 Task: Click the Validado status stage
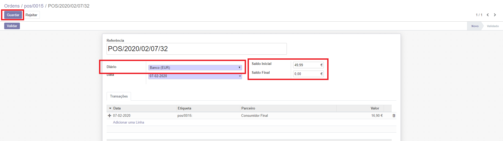[x=493, y=26]
